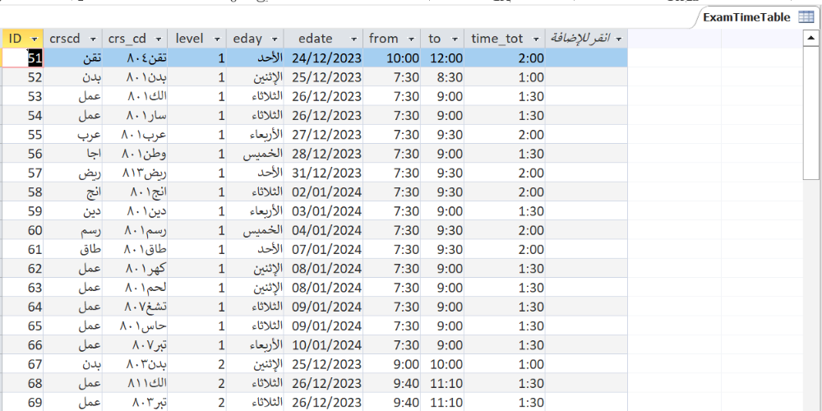Click the datasheet icon beside ExamTimeTable

tap(806, 17)
